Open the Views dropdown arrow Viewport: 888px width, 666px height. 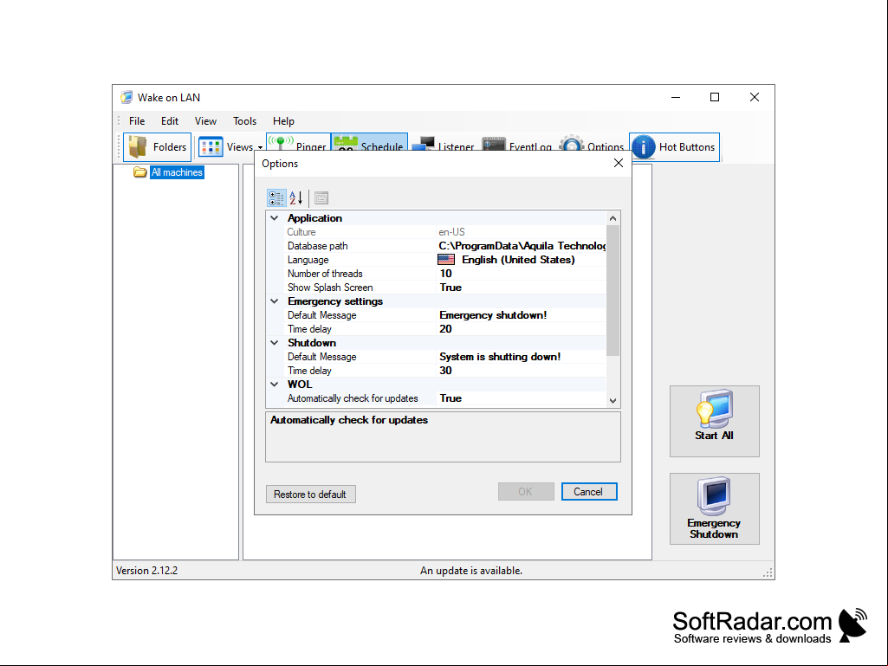(260, 147)
